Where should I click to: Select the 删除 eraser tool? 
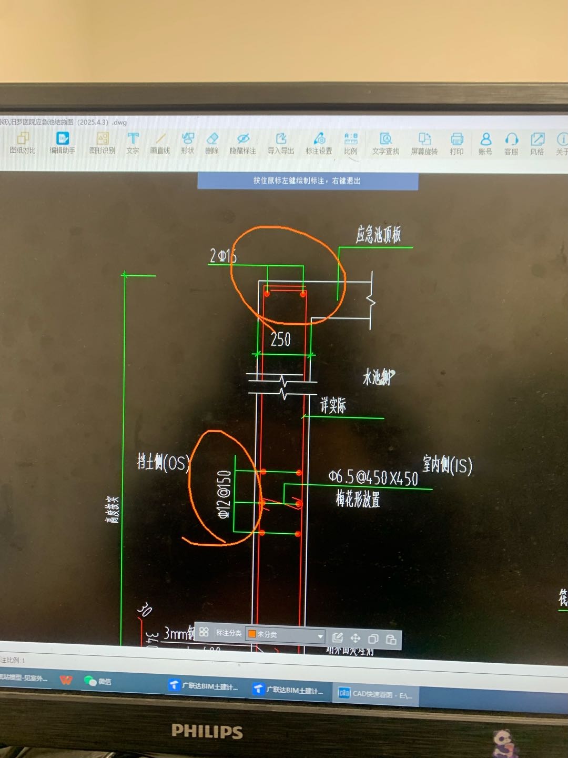[x=212, y=143]
